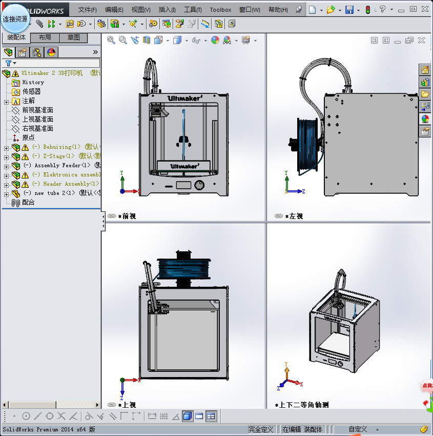The height and width of the screenshot is (436, 433).
Task: Click the feature tree horizontal scrollbar right arrow
Action: 97,405
